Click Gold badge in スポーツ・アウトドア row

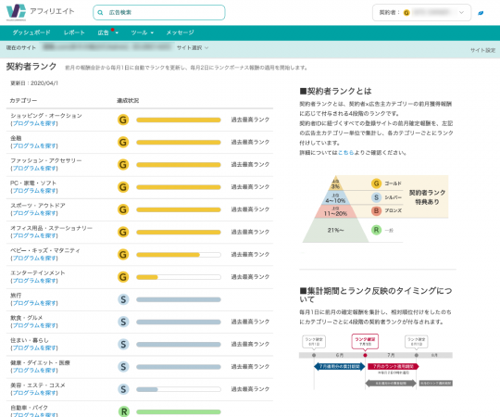coord(123,209)
